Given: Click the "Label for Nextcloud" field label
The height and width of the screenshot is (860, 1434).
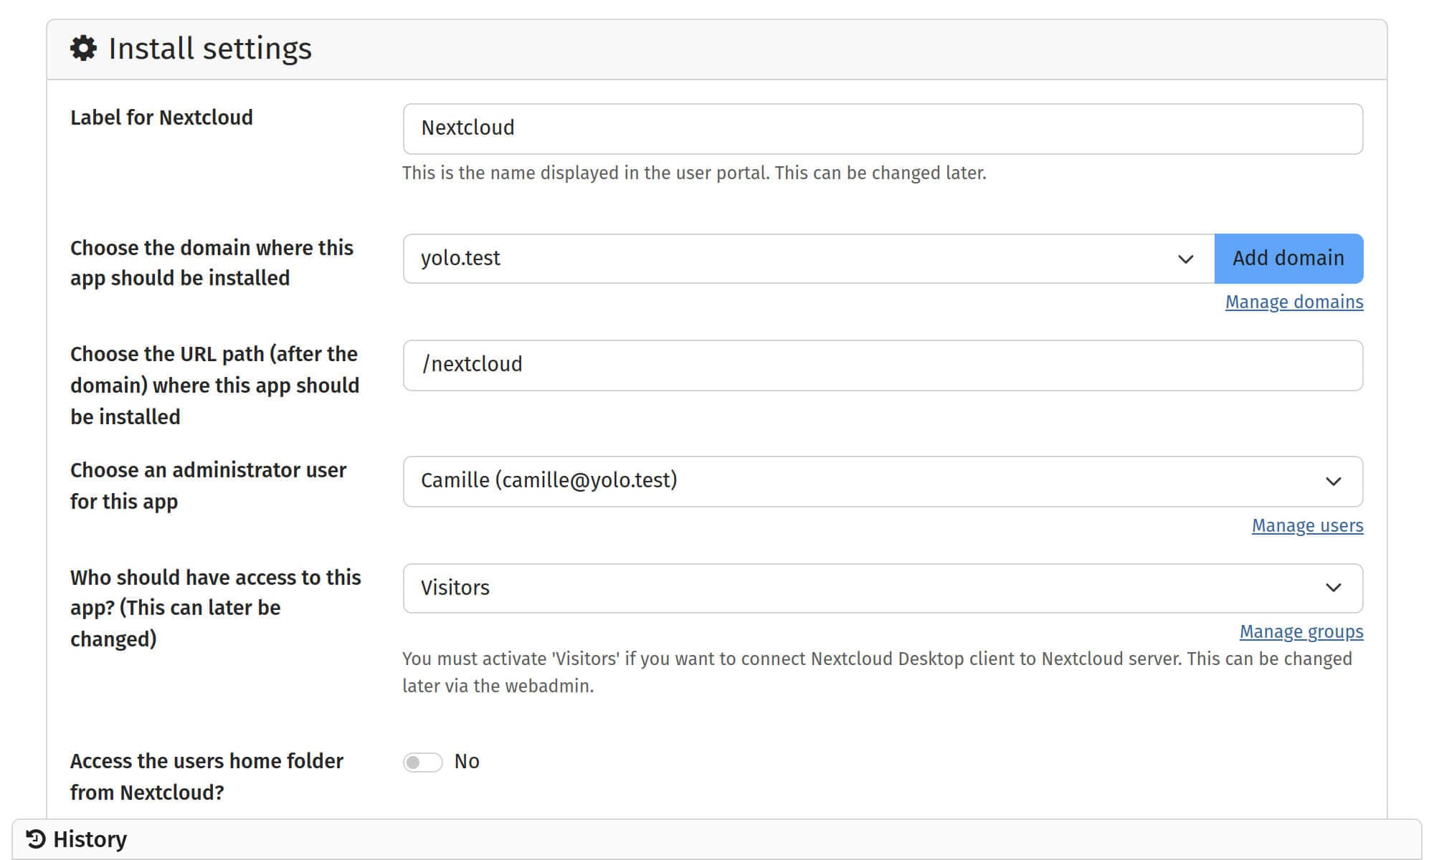Looking at the screenshot, I should [x=161, y=118].
